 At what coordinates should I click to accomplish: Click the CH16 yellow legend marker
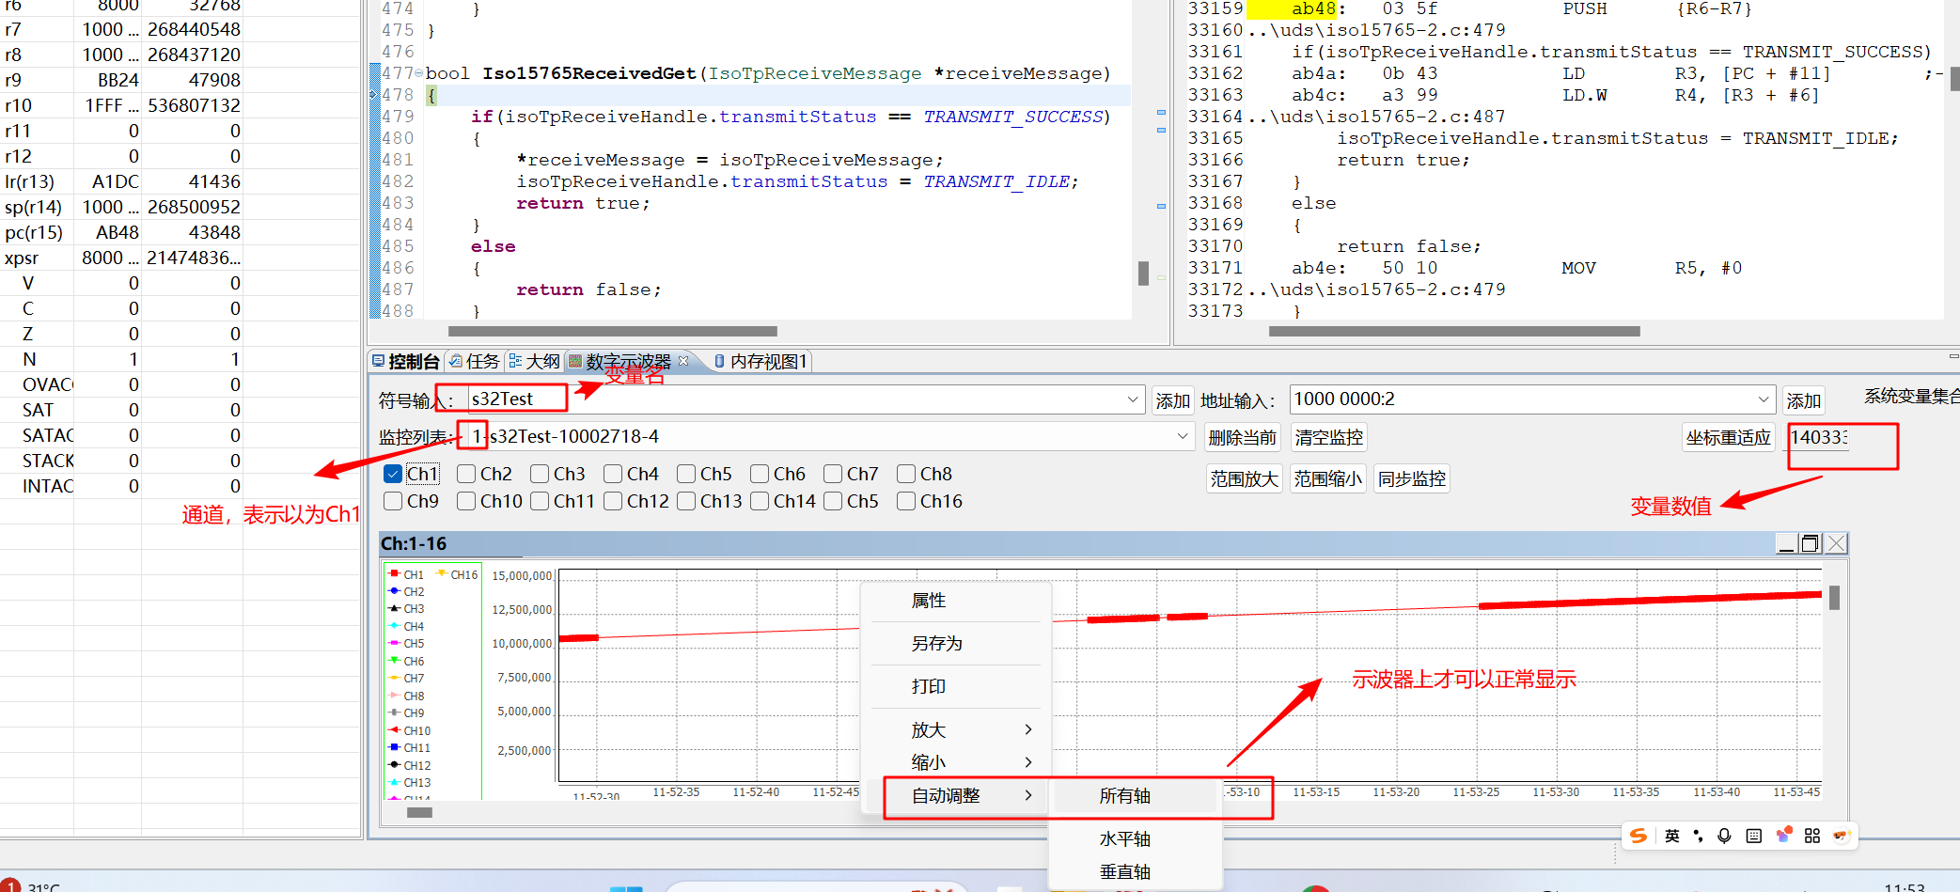click(441, 573)
